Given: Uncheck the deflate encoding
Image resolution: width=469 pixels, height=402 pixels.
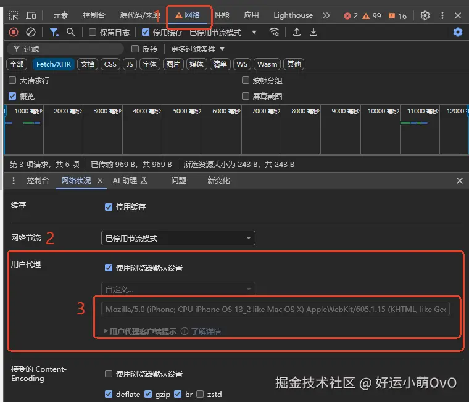Looking at the screenshot, I should point(108,394).
